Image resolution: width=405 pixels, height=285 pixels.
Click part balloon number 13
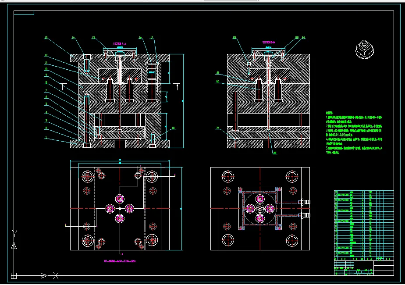[x=46, y=38]
